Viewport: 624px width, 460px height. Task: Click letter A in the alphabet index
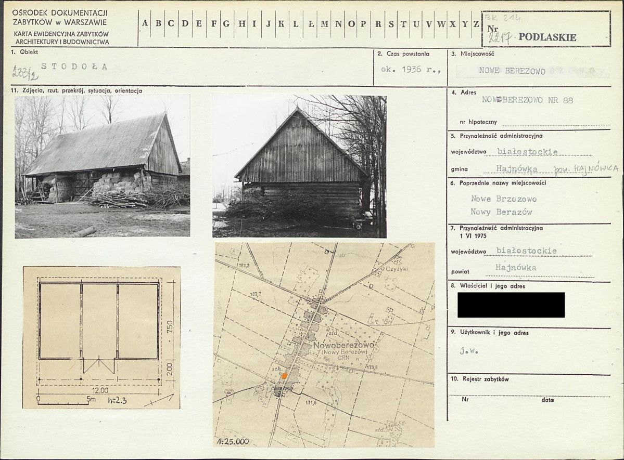pos(145,23)
